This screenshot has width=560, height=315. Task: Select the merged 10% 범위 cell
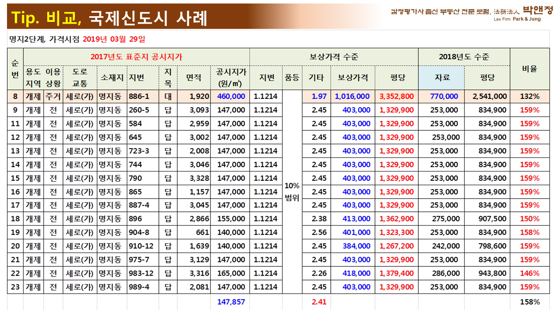[292, 192]
